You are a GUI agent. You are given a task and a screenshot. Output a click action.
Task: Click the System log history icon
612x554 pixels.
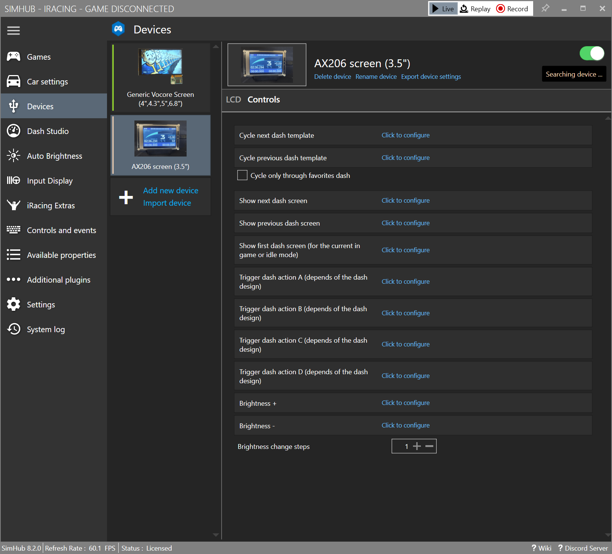point(14,329)
